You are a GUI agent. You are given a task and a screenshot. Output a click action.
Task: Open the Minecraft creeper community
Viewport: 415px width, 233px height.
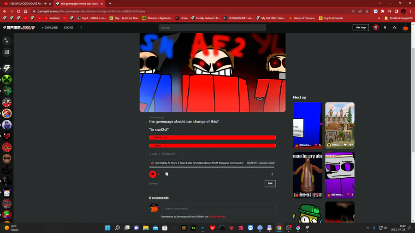click(7, 80)
